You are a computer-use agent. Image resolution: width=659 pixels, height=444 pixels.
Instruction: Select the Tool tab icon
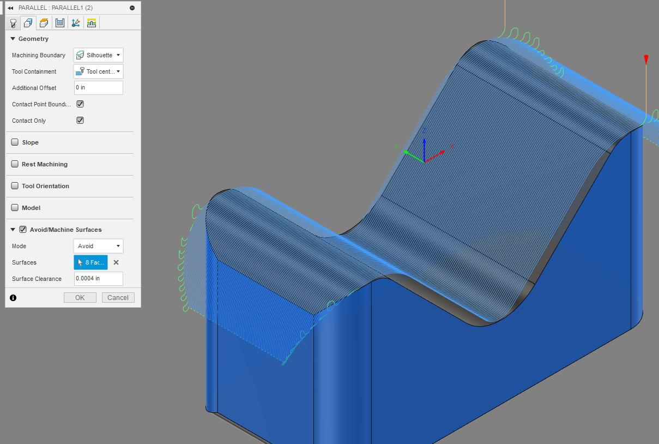click(x=12, y=22)
